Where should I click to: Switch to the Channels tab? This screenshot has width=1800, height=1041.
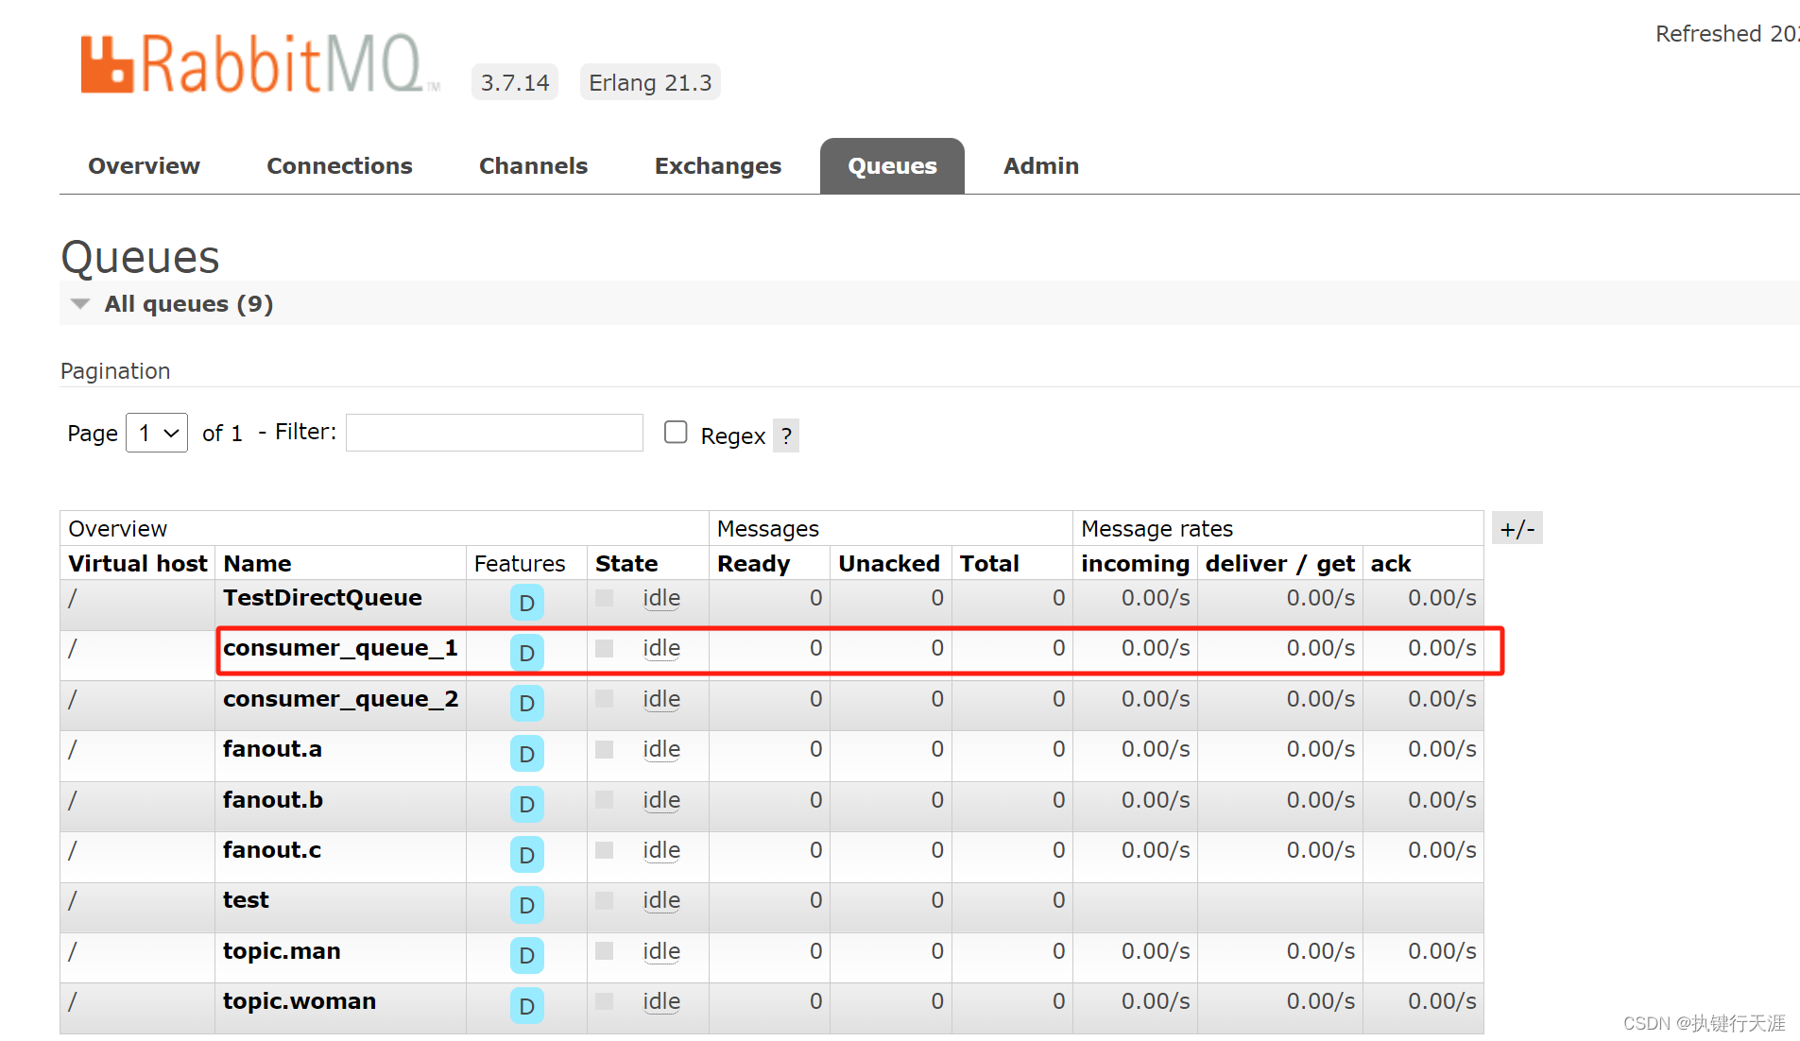(533, 166)
